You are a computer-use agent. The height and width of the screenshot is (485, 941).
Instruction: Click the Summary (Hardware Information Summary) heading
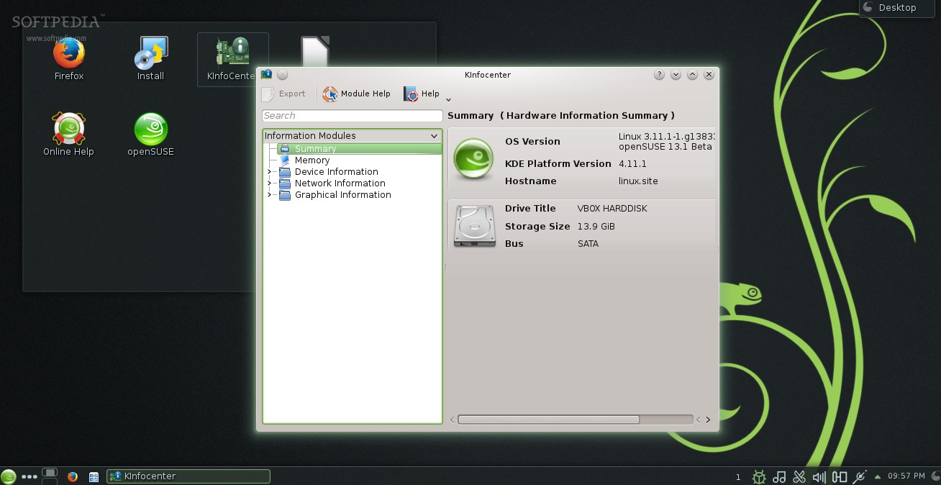[561, 115]
